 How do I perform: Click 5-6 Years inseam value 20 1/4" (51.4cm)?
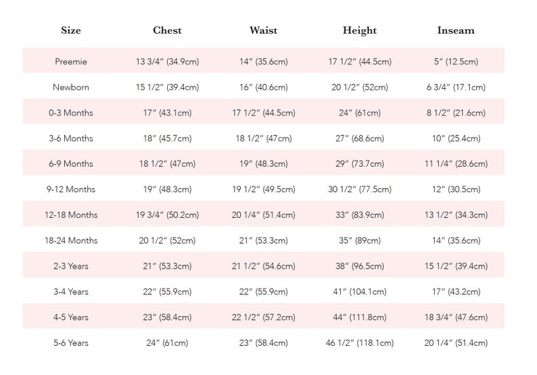pos(456,343)
